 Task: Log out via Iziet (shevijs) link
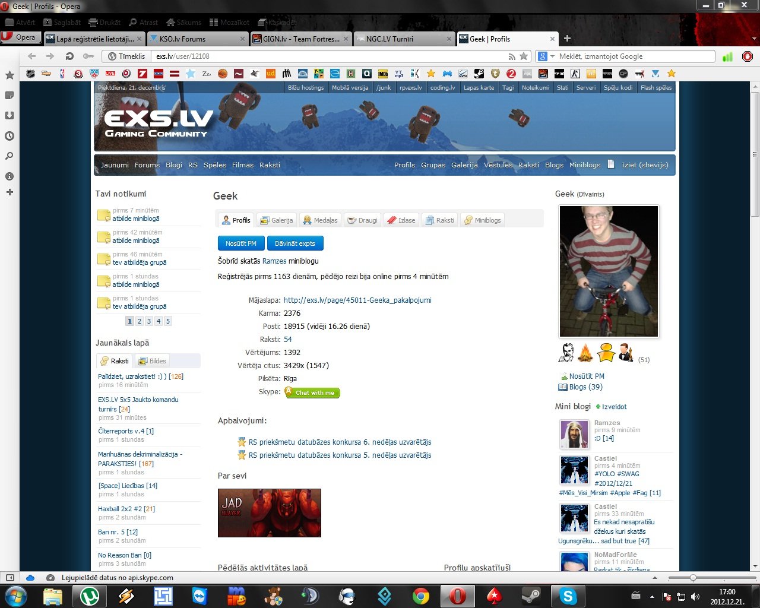pos(645,165)
